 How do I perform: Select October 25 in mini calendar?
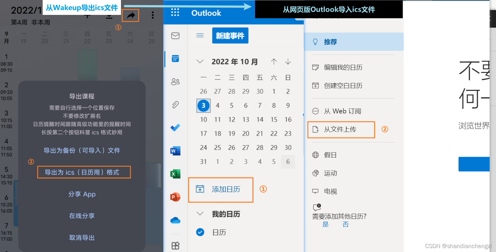pyautogui.click(x=218, y=147)
